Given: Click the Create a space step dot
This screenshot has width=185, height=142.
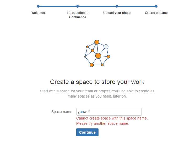Looking at the screenshot, I should coord(156,6).
